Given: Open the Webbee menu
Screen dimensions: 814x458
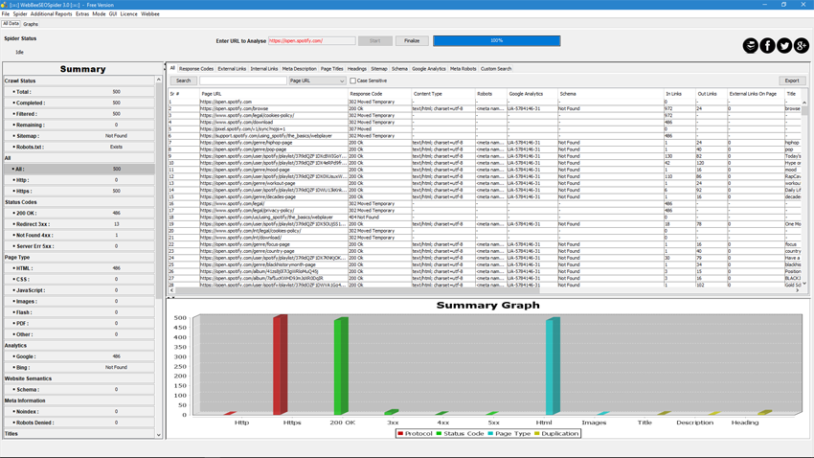Looking at the screenshot, I should pyautogui.click(x=150, y=14).
